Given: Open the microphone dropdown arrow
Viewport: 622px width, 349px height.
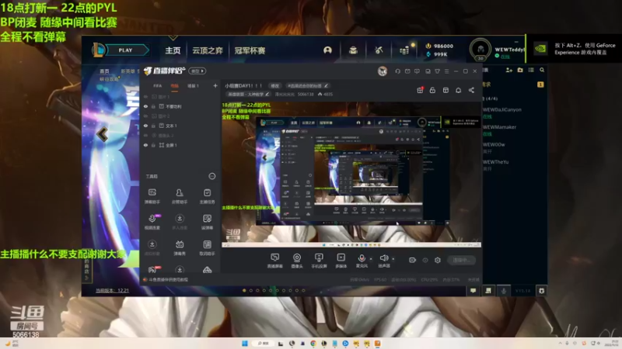Looking at the screenshot, I should click(371, 259).
